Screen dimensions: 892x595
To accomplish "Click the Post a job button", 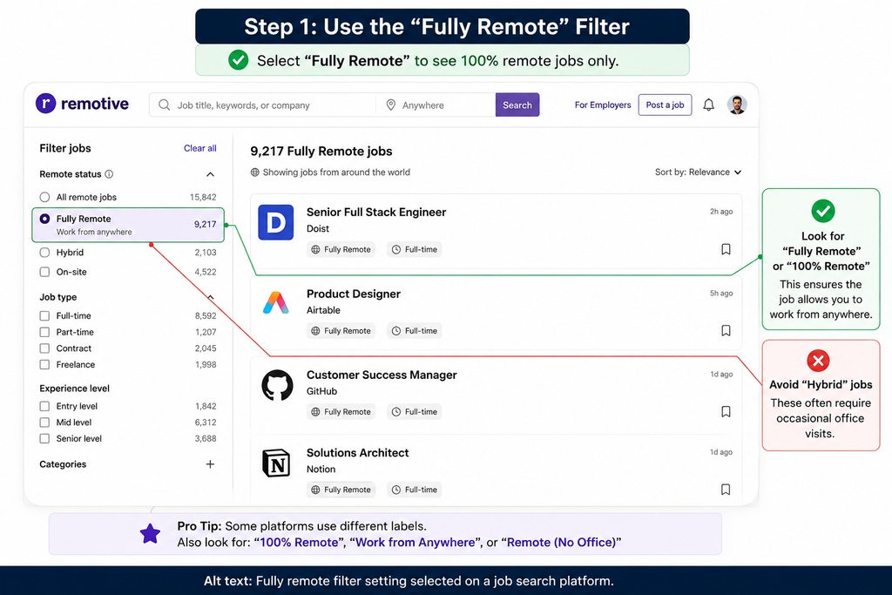I will [x=665, y=105].
